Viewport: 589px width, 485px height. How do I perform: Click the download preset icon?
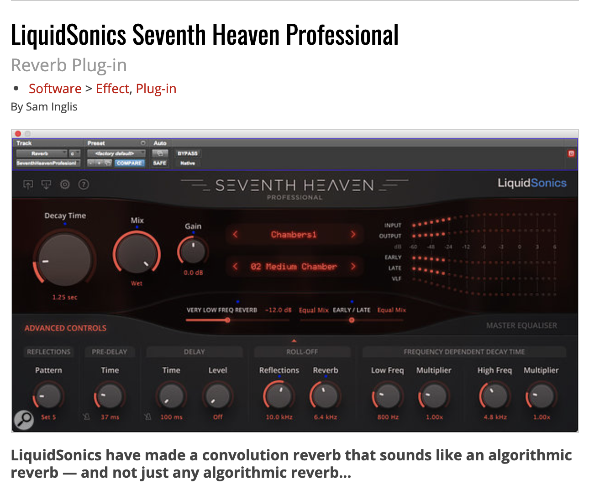coord(46,185)
